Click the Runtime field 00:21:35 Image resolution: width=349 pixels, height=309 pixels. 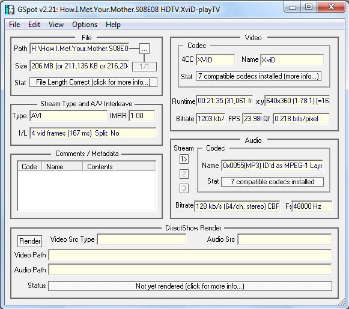pyautogui.click(x=225, y=101)
